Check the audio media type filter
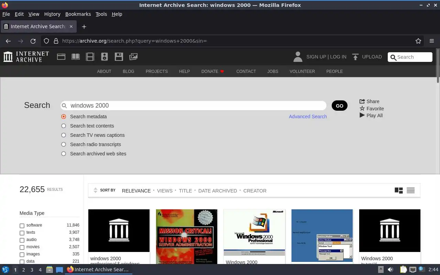The height and width of the screenshot is (275, 440). (22, 240)
